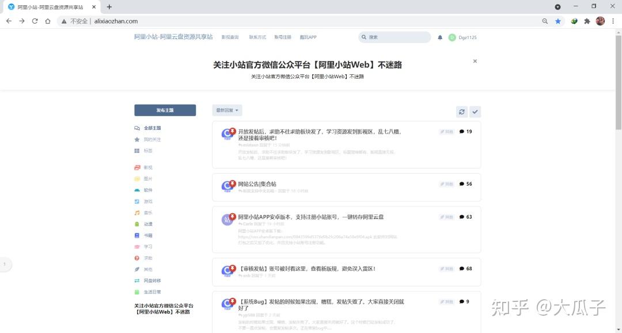Bookmark this page with the star
The height and width of the screenshot is (333, 622).
pos(557,21)
